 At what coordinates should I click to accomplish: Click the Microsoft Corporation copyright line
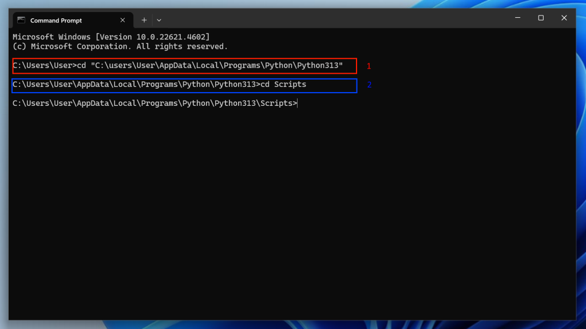coord(120,46)
